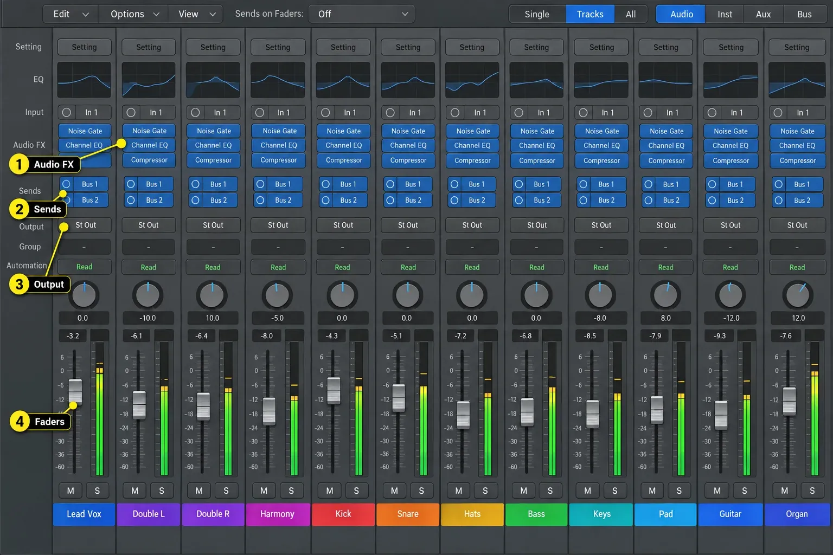Image resolution: width=833 pixels, height=555 pixels.
Task: Open Channel EQ plugin on Harmony
Action: tap(279, 145)
